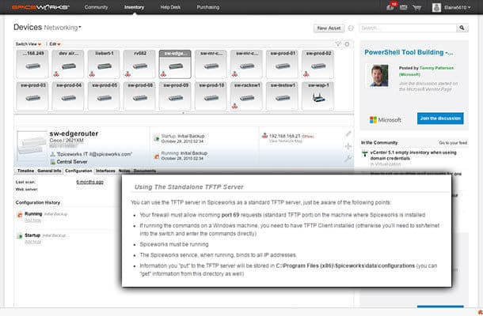Open the vCenter 5.1 empty inventory post
The image size is (483, 316).
[413, 155]
